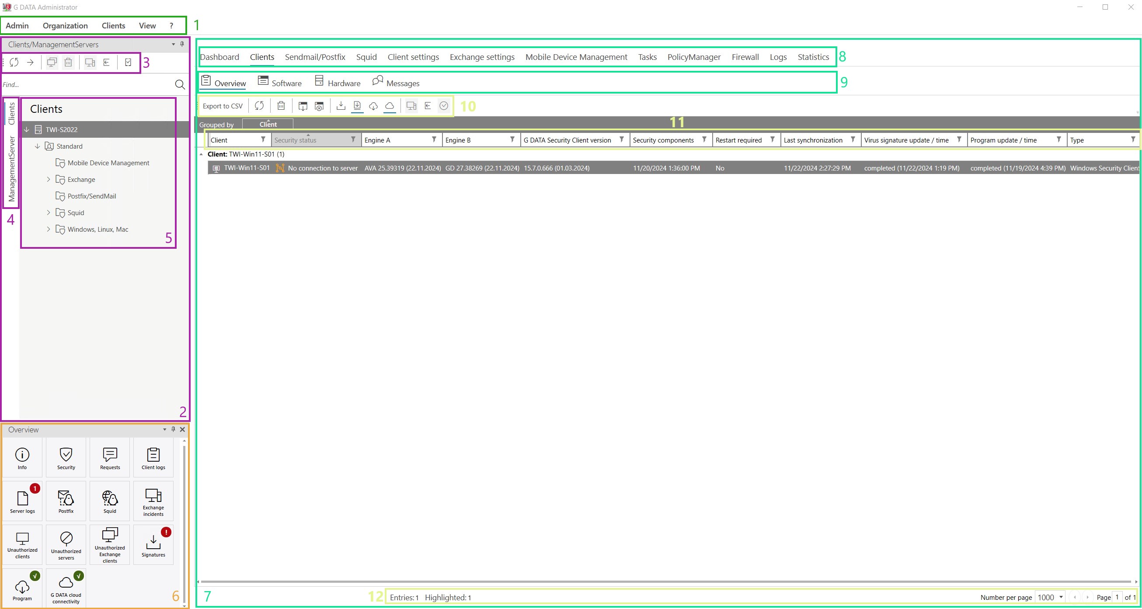The height and width of the screenshot is (609, 1142).
Task: Open the Server logs tile
Action: click(22, 501)
